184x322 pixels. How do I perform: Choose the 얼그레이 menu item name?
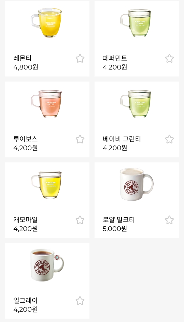[26, 301]
